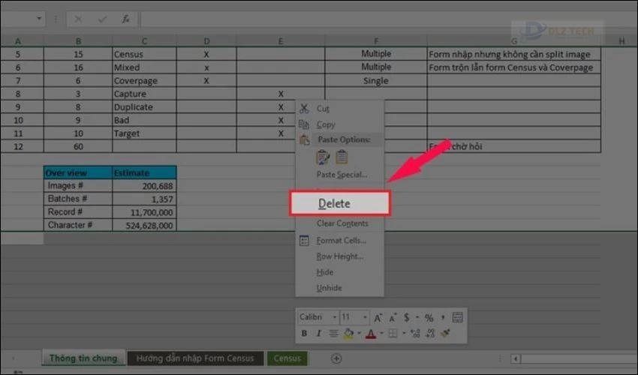Click increase decimal icon
The image size is (638, 375).
(415, 334)
